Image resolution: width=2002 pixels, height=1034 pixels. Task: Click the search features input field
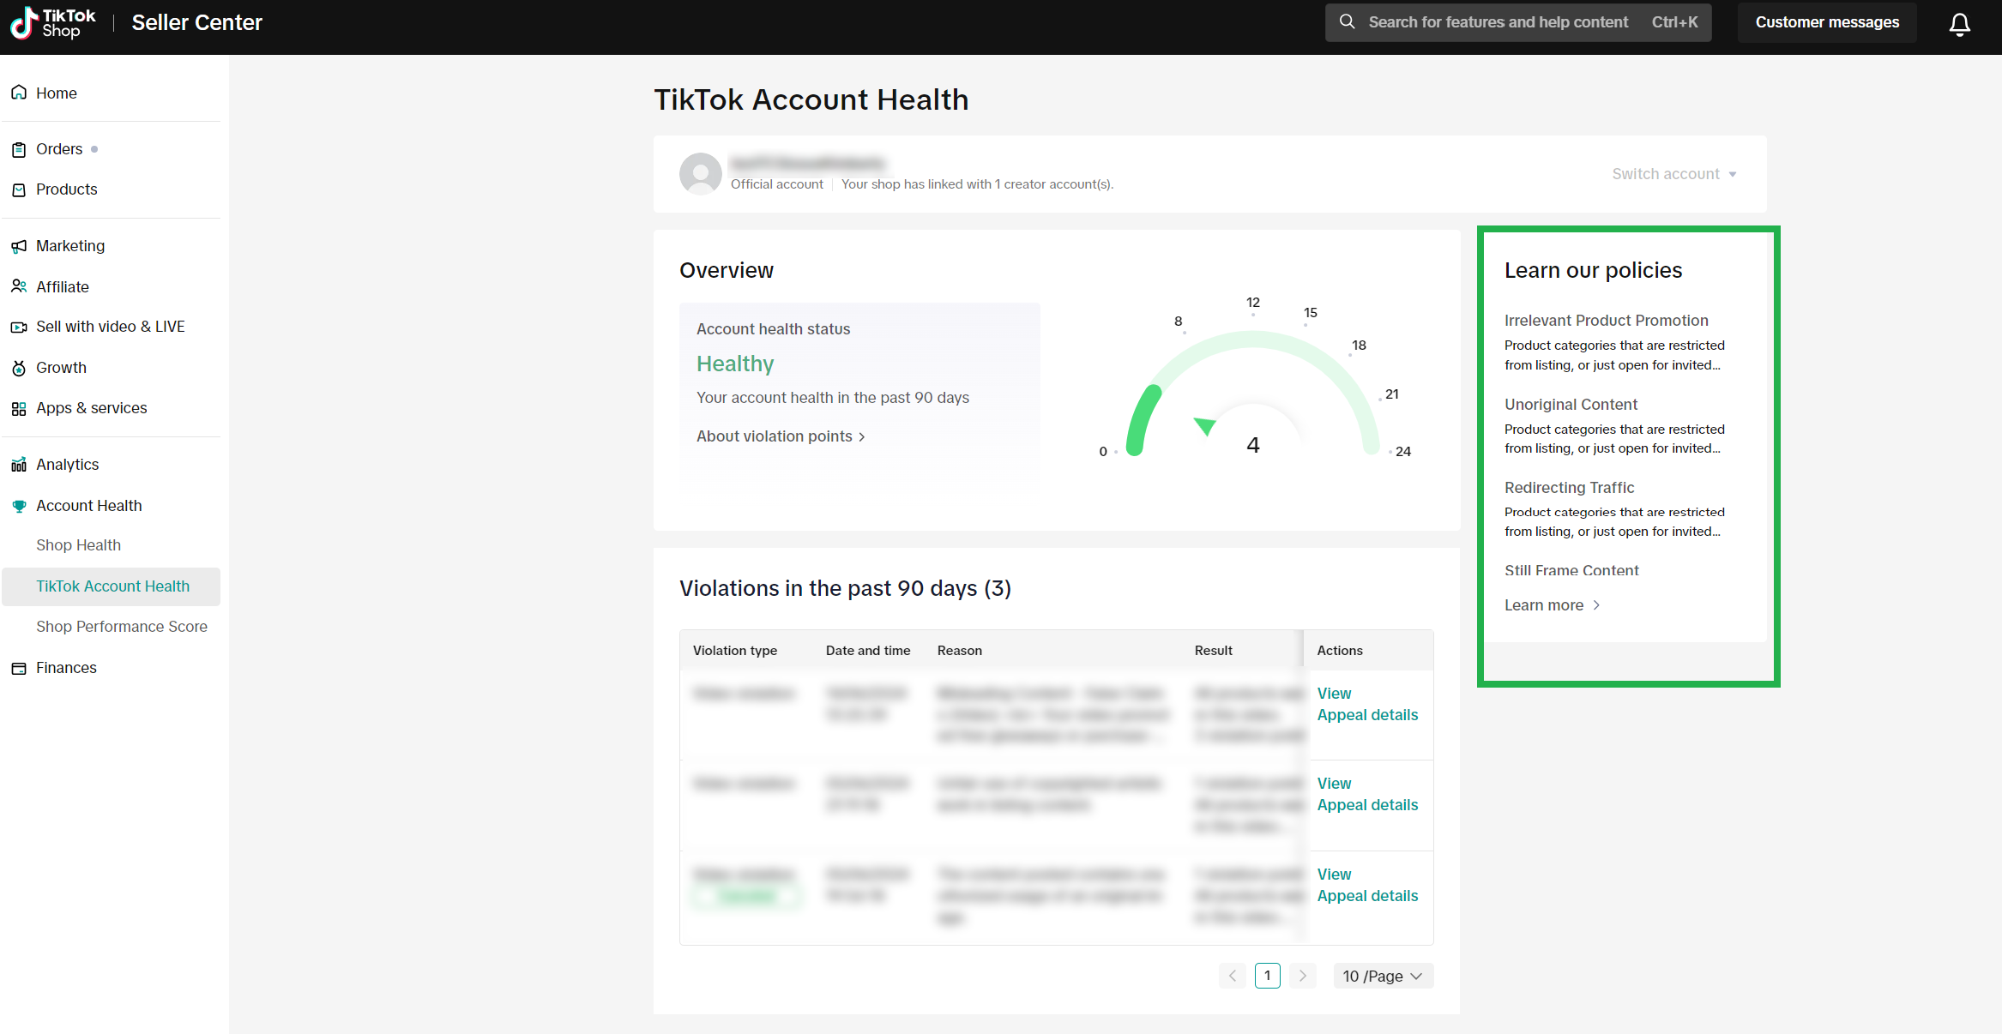click(1497, 22)
